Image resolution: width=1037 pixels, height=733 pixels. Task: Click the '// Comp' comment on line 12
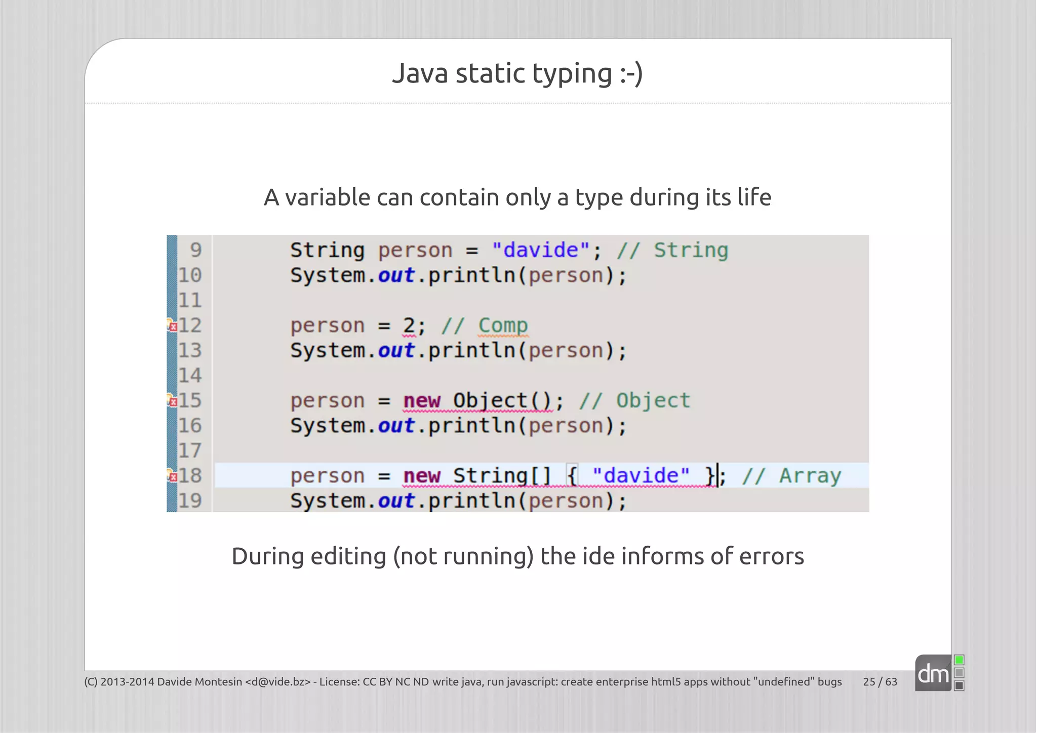coord(485,325)
